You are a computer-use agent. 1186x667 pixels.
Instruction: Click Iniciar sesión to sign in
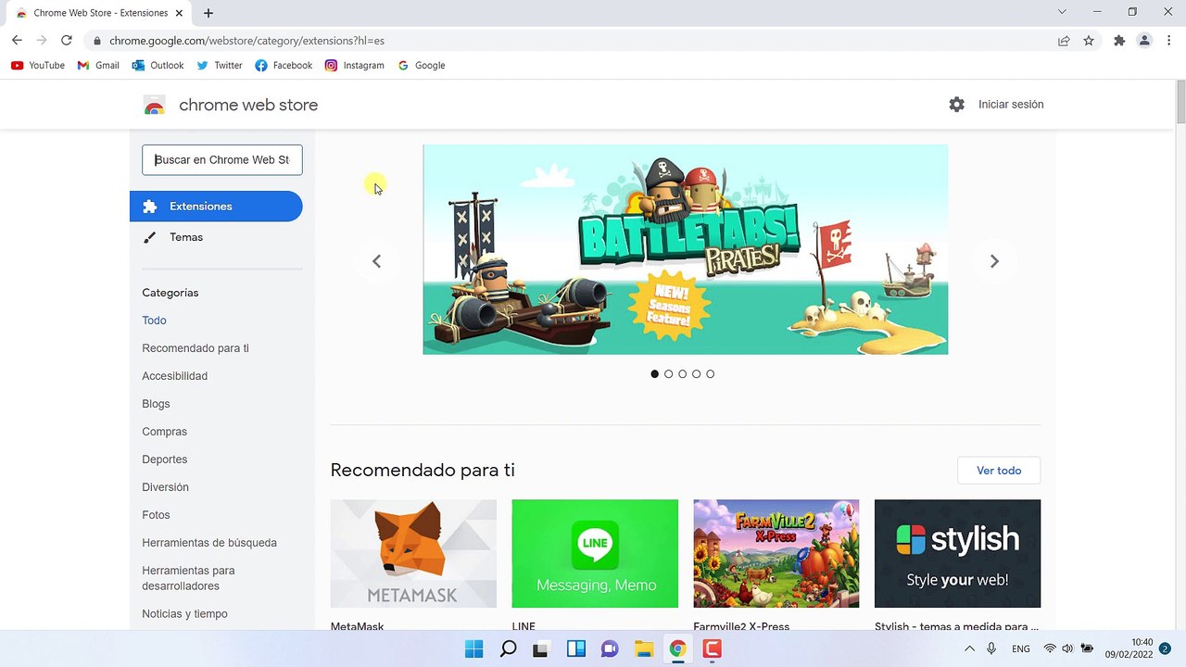(1011, 105)
